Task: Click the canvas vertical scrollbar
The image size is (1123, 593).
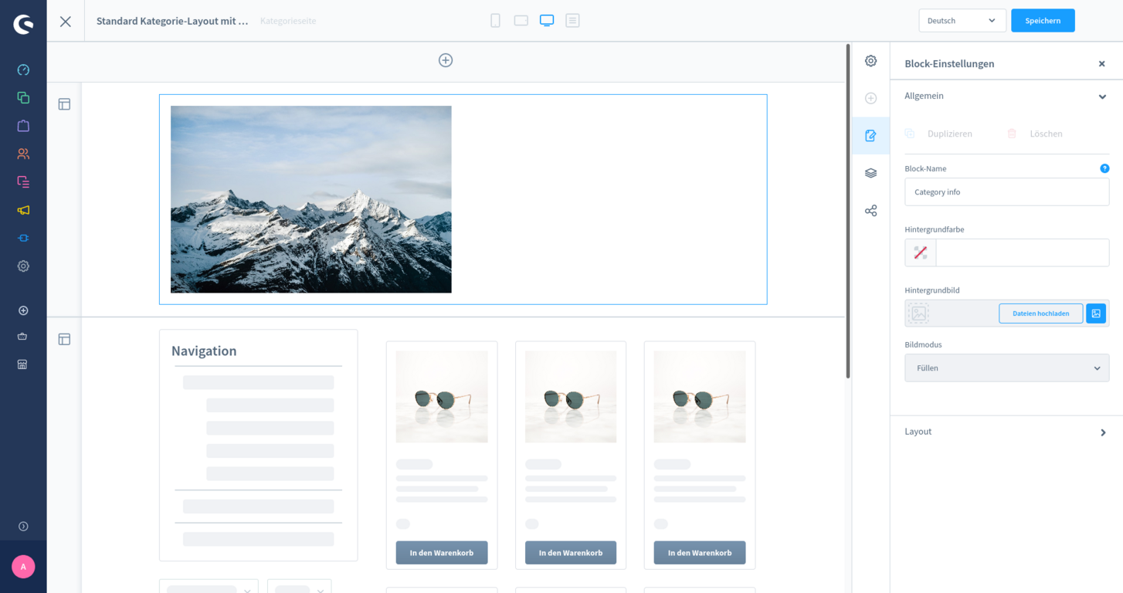Action: (x=848, y=212)
